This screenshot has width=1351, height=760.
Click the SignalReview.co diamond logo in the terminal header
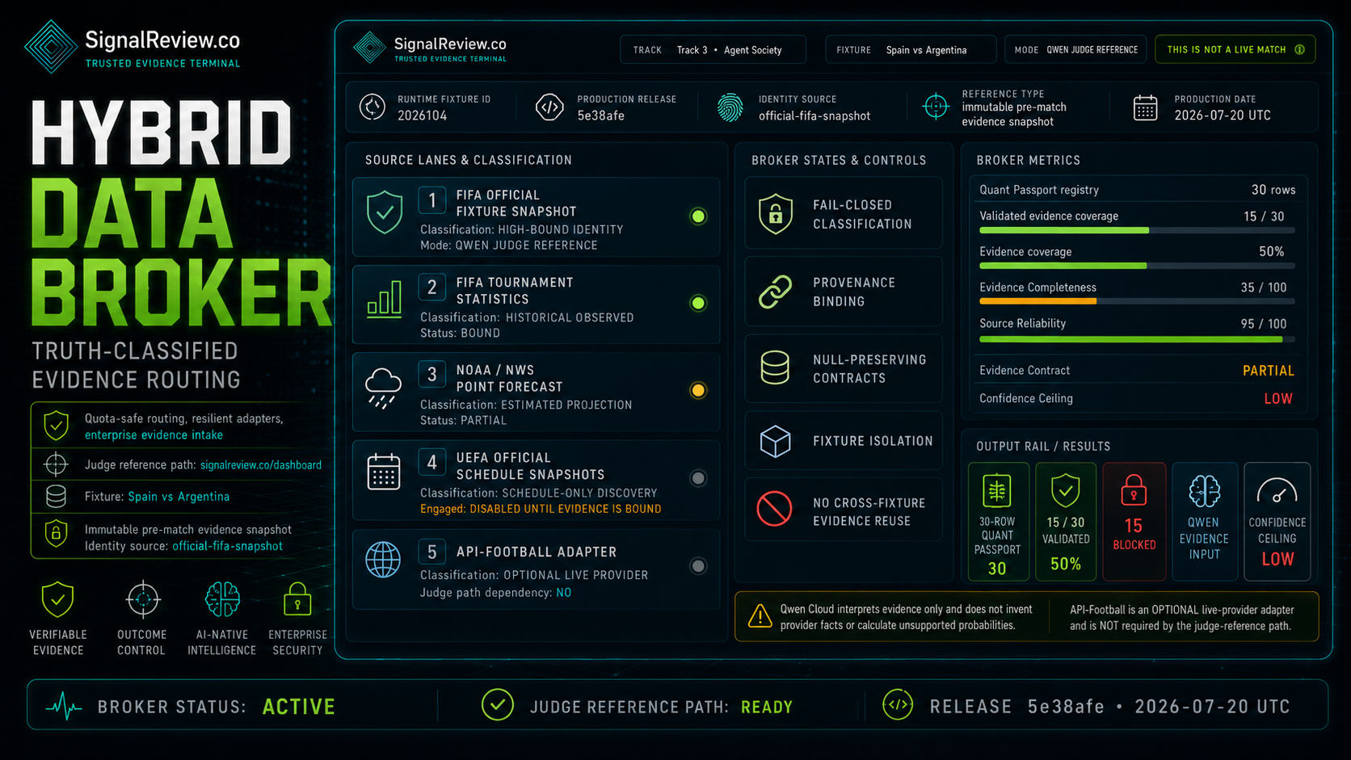coord(370,48)
